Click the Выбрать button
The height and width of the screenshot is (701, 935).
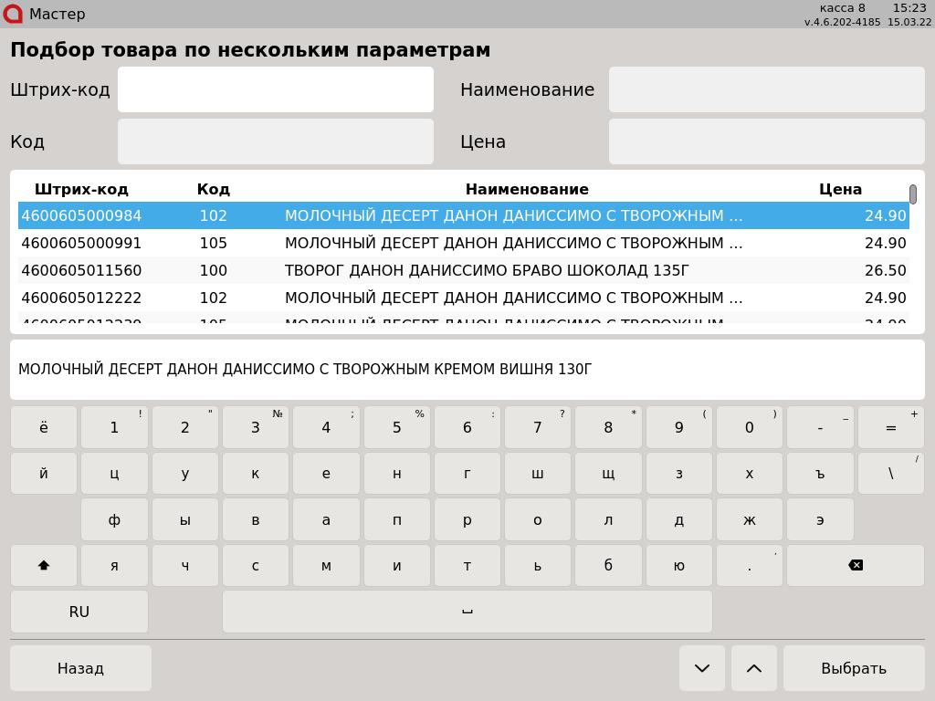(853, 668)
